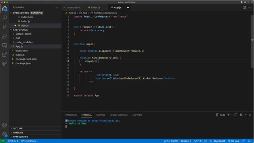Collapse the Open Editors section
This screenshot has width=254, height=143.
[x=21, y=13]
